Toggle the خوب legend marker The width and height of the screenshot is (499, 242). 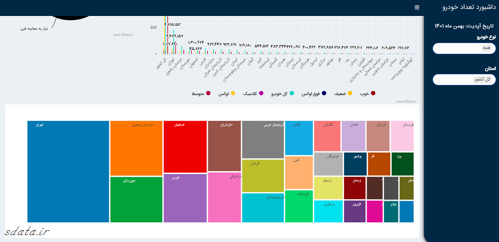[x=373, y=93]
